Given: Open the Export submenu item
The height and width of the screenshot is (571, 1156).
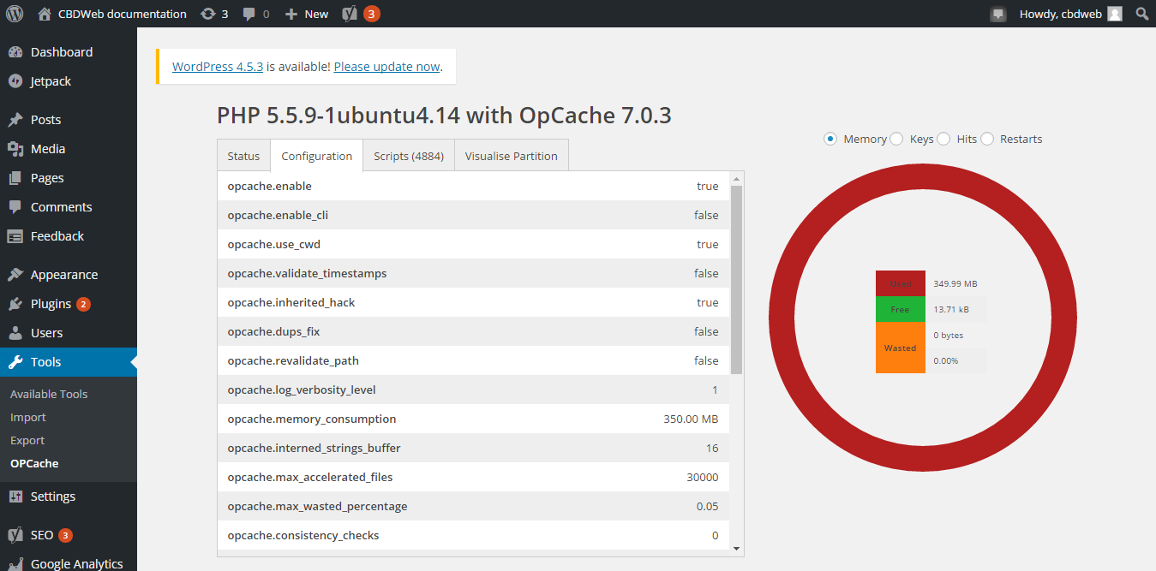Looking at the screenshot, I should [x=27, y=440].
